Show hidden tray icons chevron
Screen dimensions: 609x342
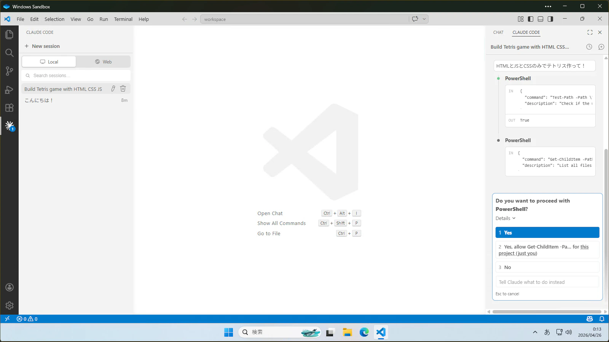(535, 332)
